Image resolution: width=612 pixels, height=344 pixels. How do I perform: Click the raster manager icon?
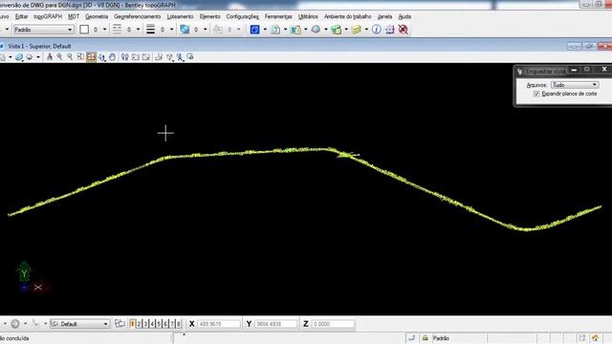295,30
